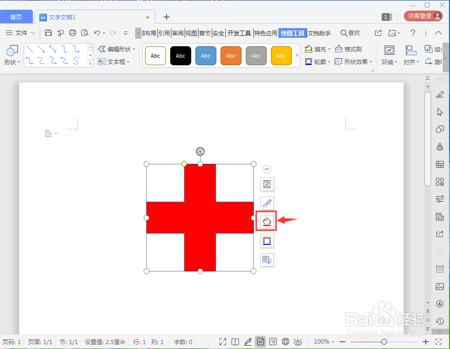
Task: Click the floating layout options icon beside shape
Action: tap(267, 184)
